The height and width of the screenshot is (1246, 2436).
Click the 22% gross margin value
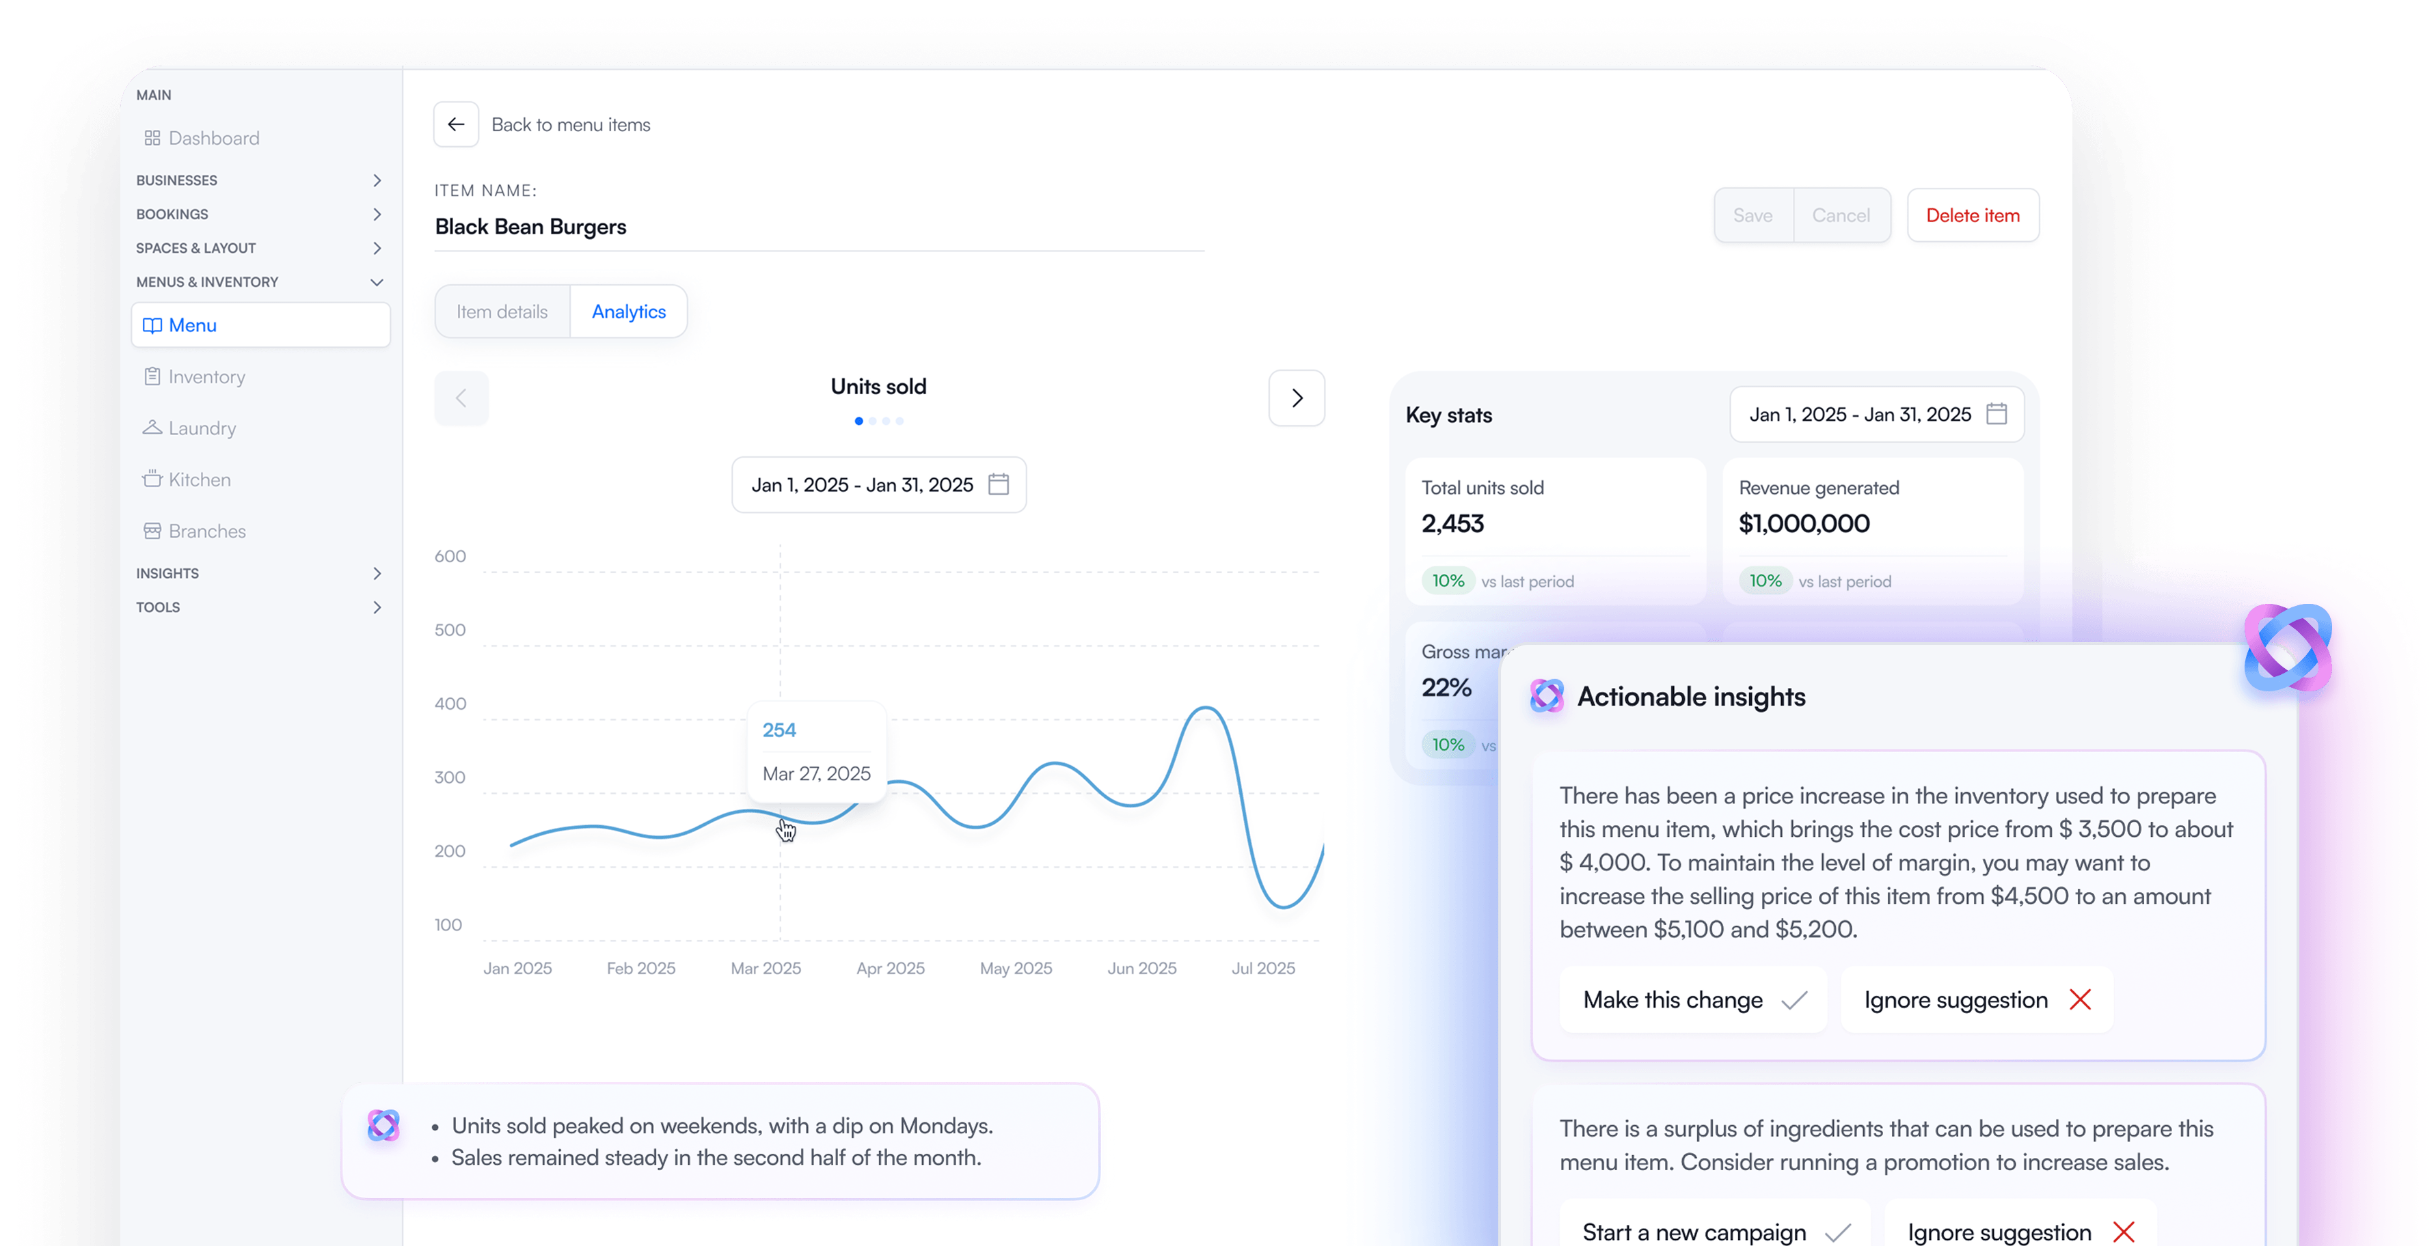[x=1446, y=687]
